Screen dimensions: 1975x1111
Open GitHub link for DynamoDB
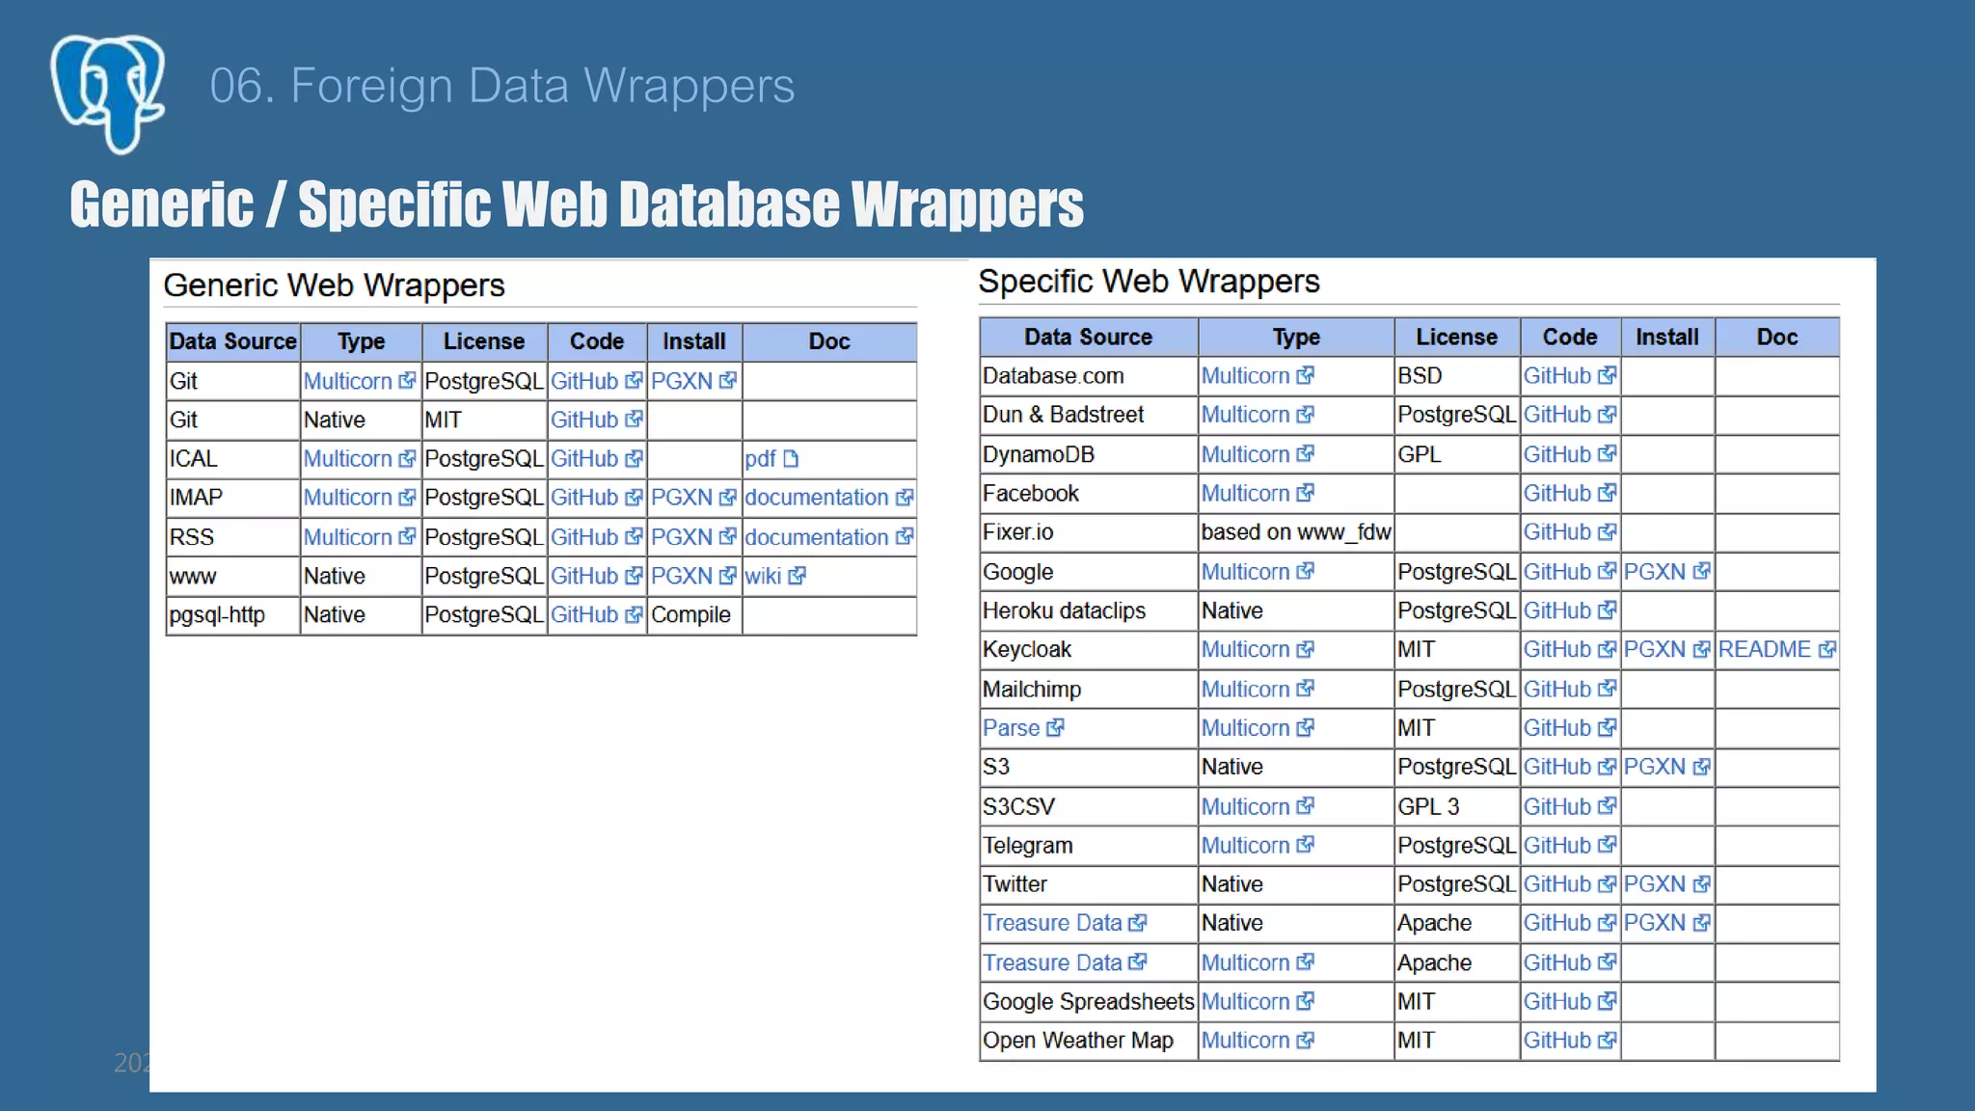1569,454
